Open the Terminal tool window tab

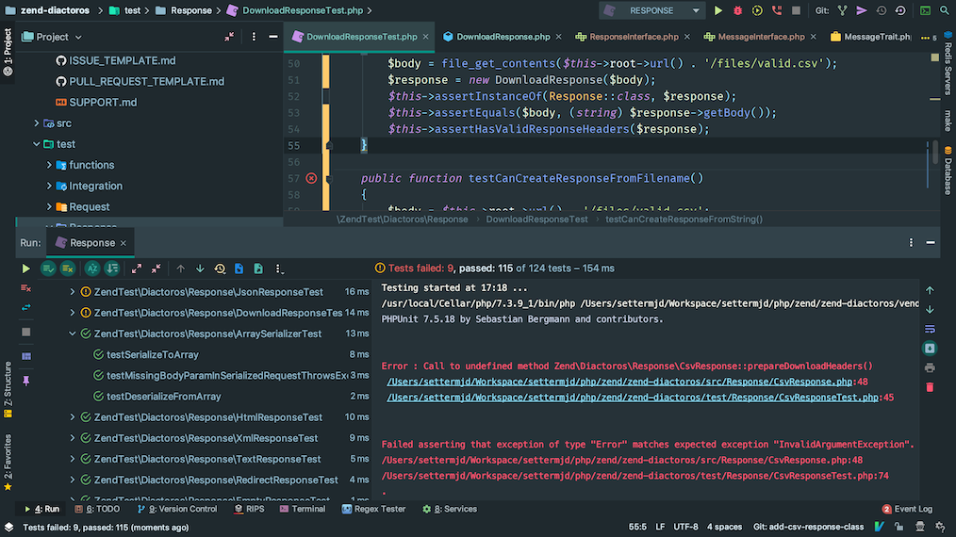coord(303,509)
